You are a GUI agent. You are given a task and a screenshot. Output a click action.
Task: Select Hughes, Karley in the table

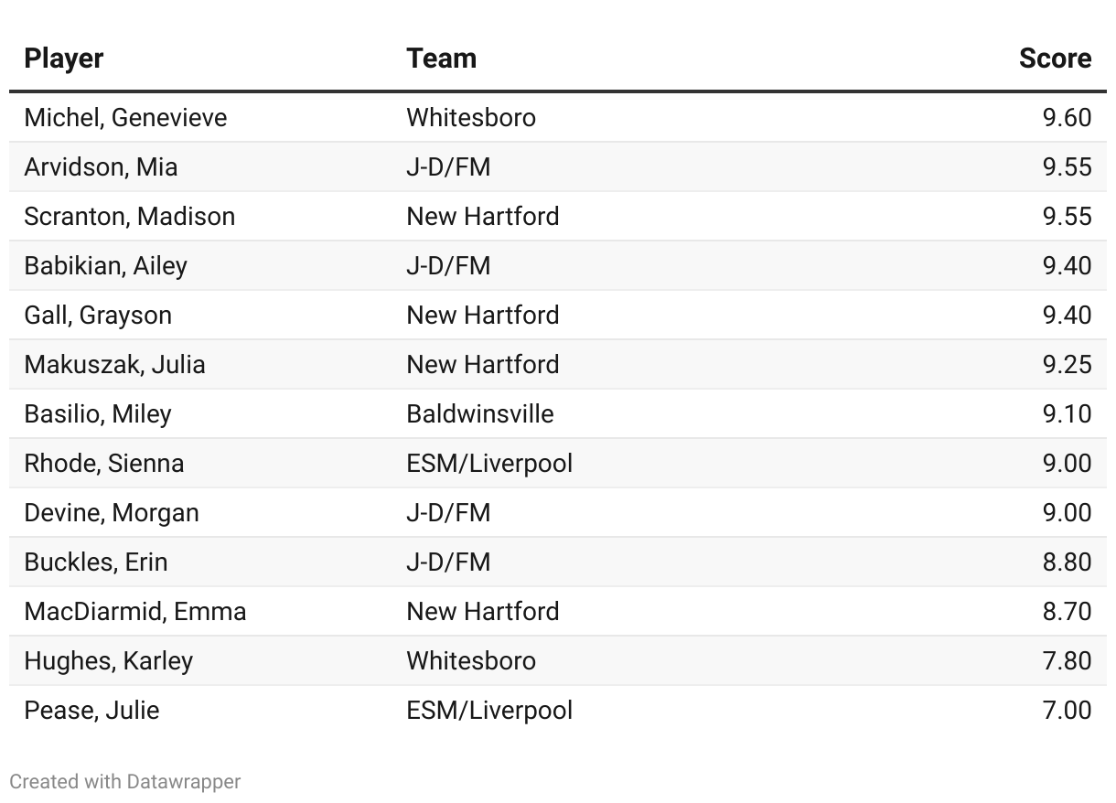109,661
